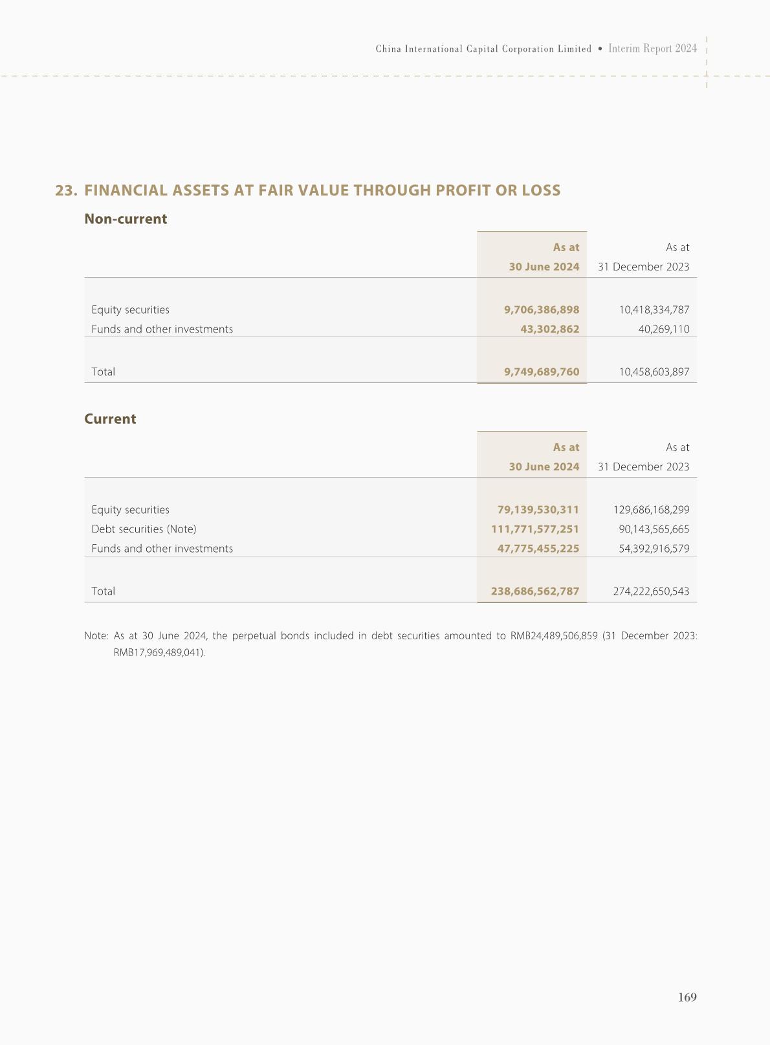The image size is (770, 1045).
Task: Click the page number 169
Action: [687, 997]
